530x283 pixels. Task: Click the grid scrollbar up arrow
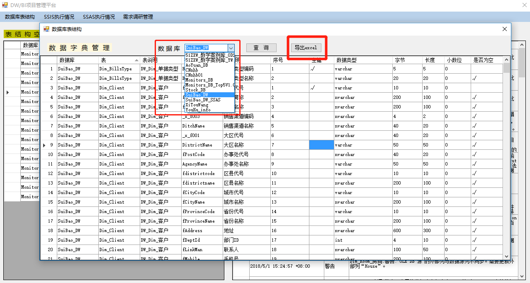506,60
